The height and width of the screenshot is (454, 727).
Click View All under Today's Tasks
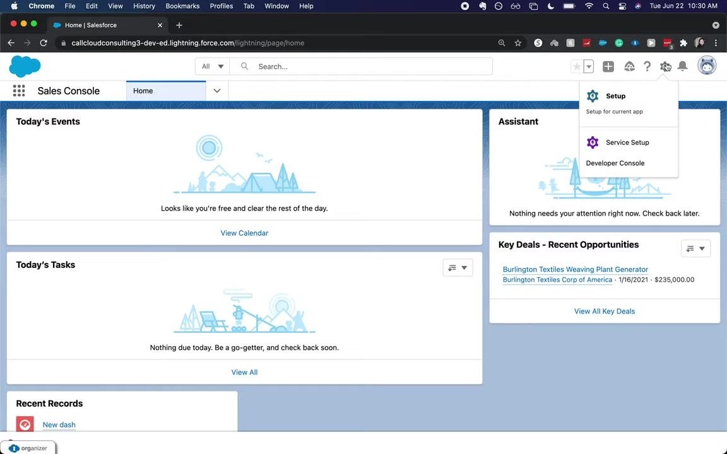click(x=244, y=372)
